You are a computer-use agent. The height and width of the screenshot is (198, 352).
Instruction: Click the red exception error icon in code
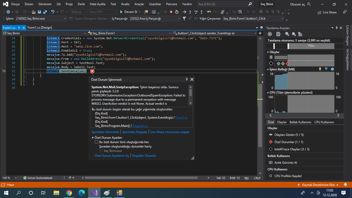92,71
